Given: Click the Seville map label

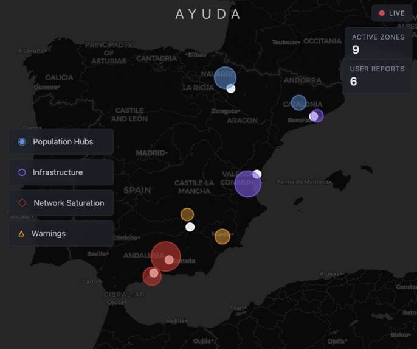Looking at the screenshot, I should (x=98, y=254).
